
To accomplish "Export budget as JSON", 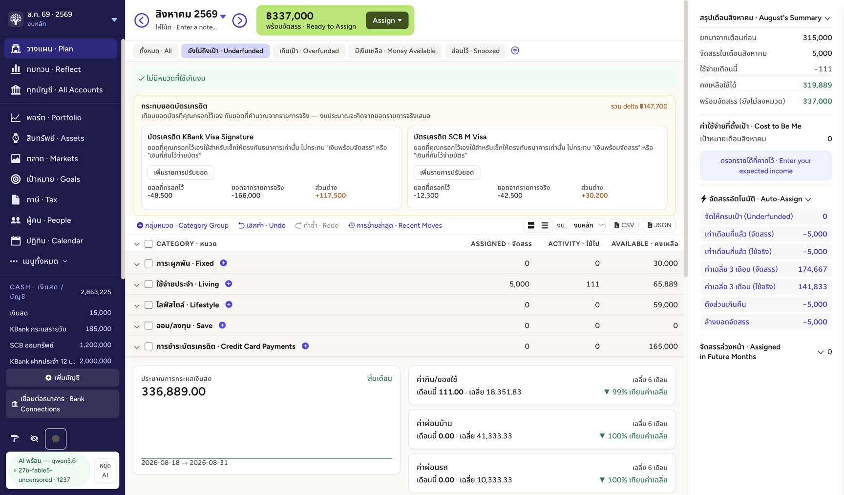I will pos(659,225).
